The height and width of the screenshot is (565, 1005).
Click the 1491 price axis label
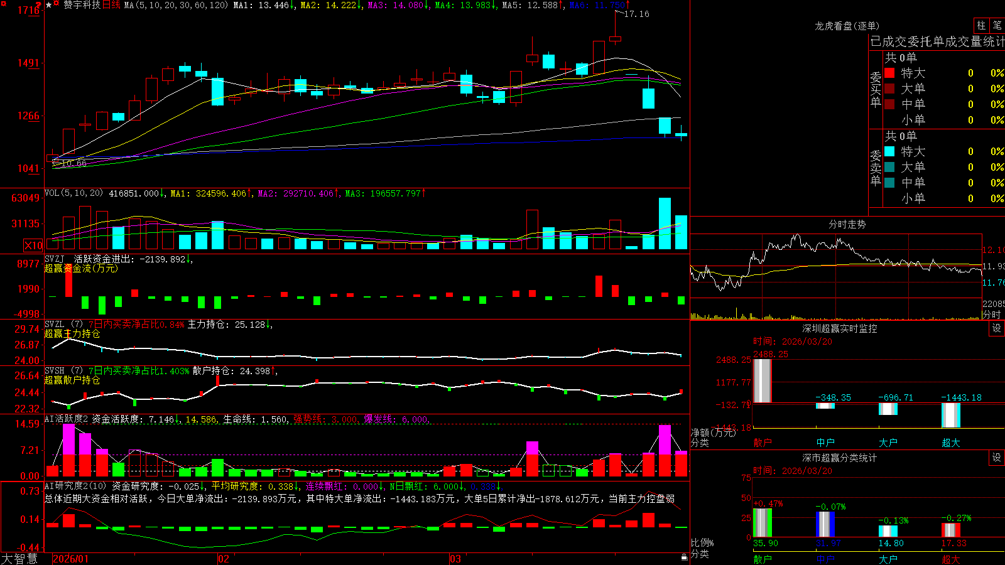(28, 63)
